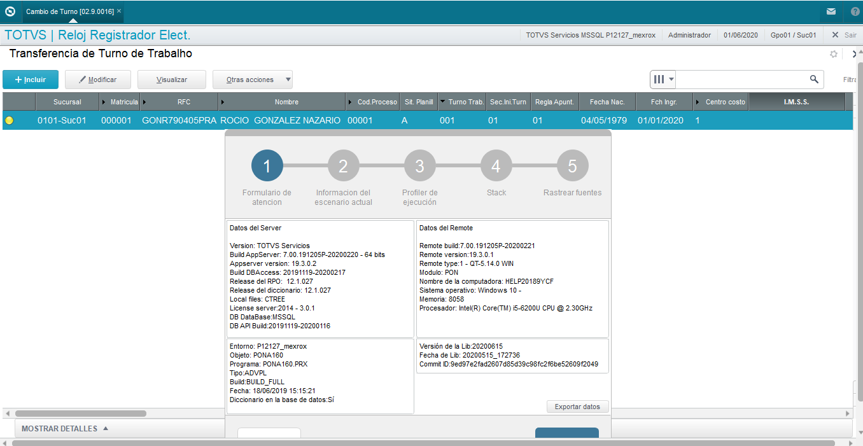Click the grid scrollbar right arrow
863x446 pixels.
click(848, 414)
